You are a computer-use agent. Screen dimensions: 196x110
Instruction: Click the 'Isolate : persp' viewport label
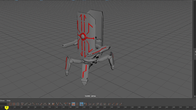click(90, 96)
